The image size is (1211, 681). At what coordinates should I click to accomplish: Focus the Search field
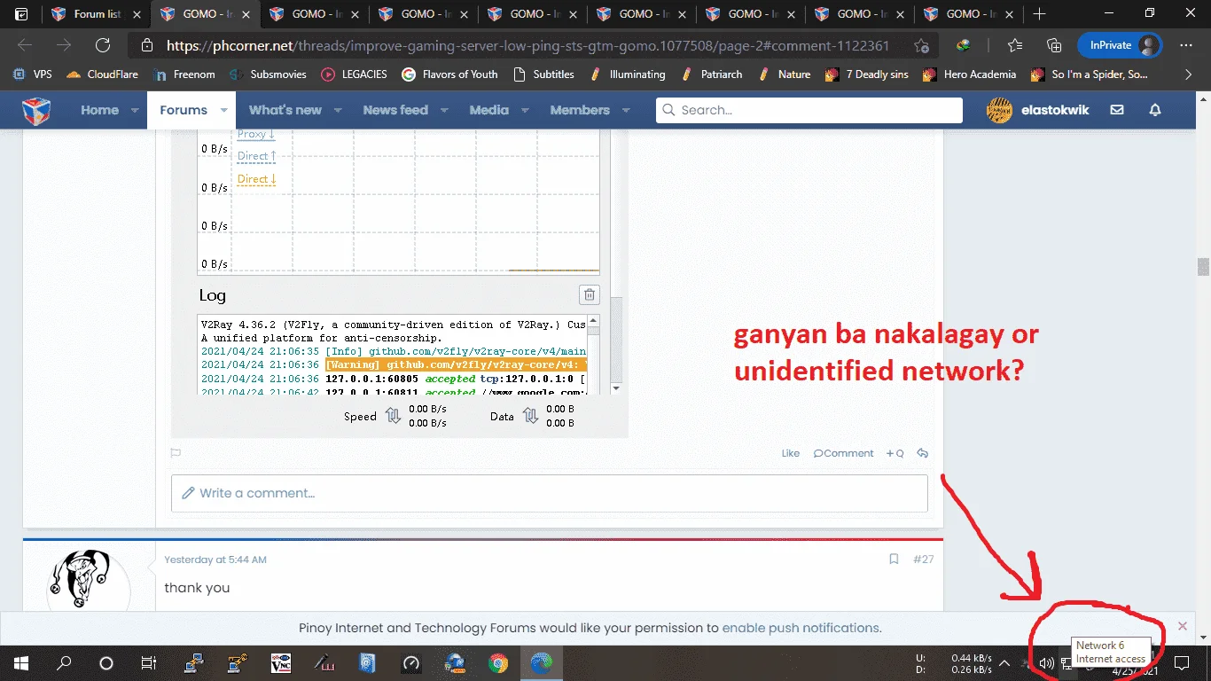(809, 110)
